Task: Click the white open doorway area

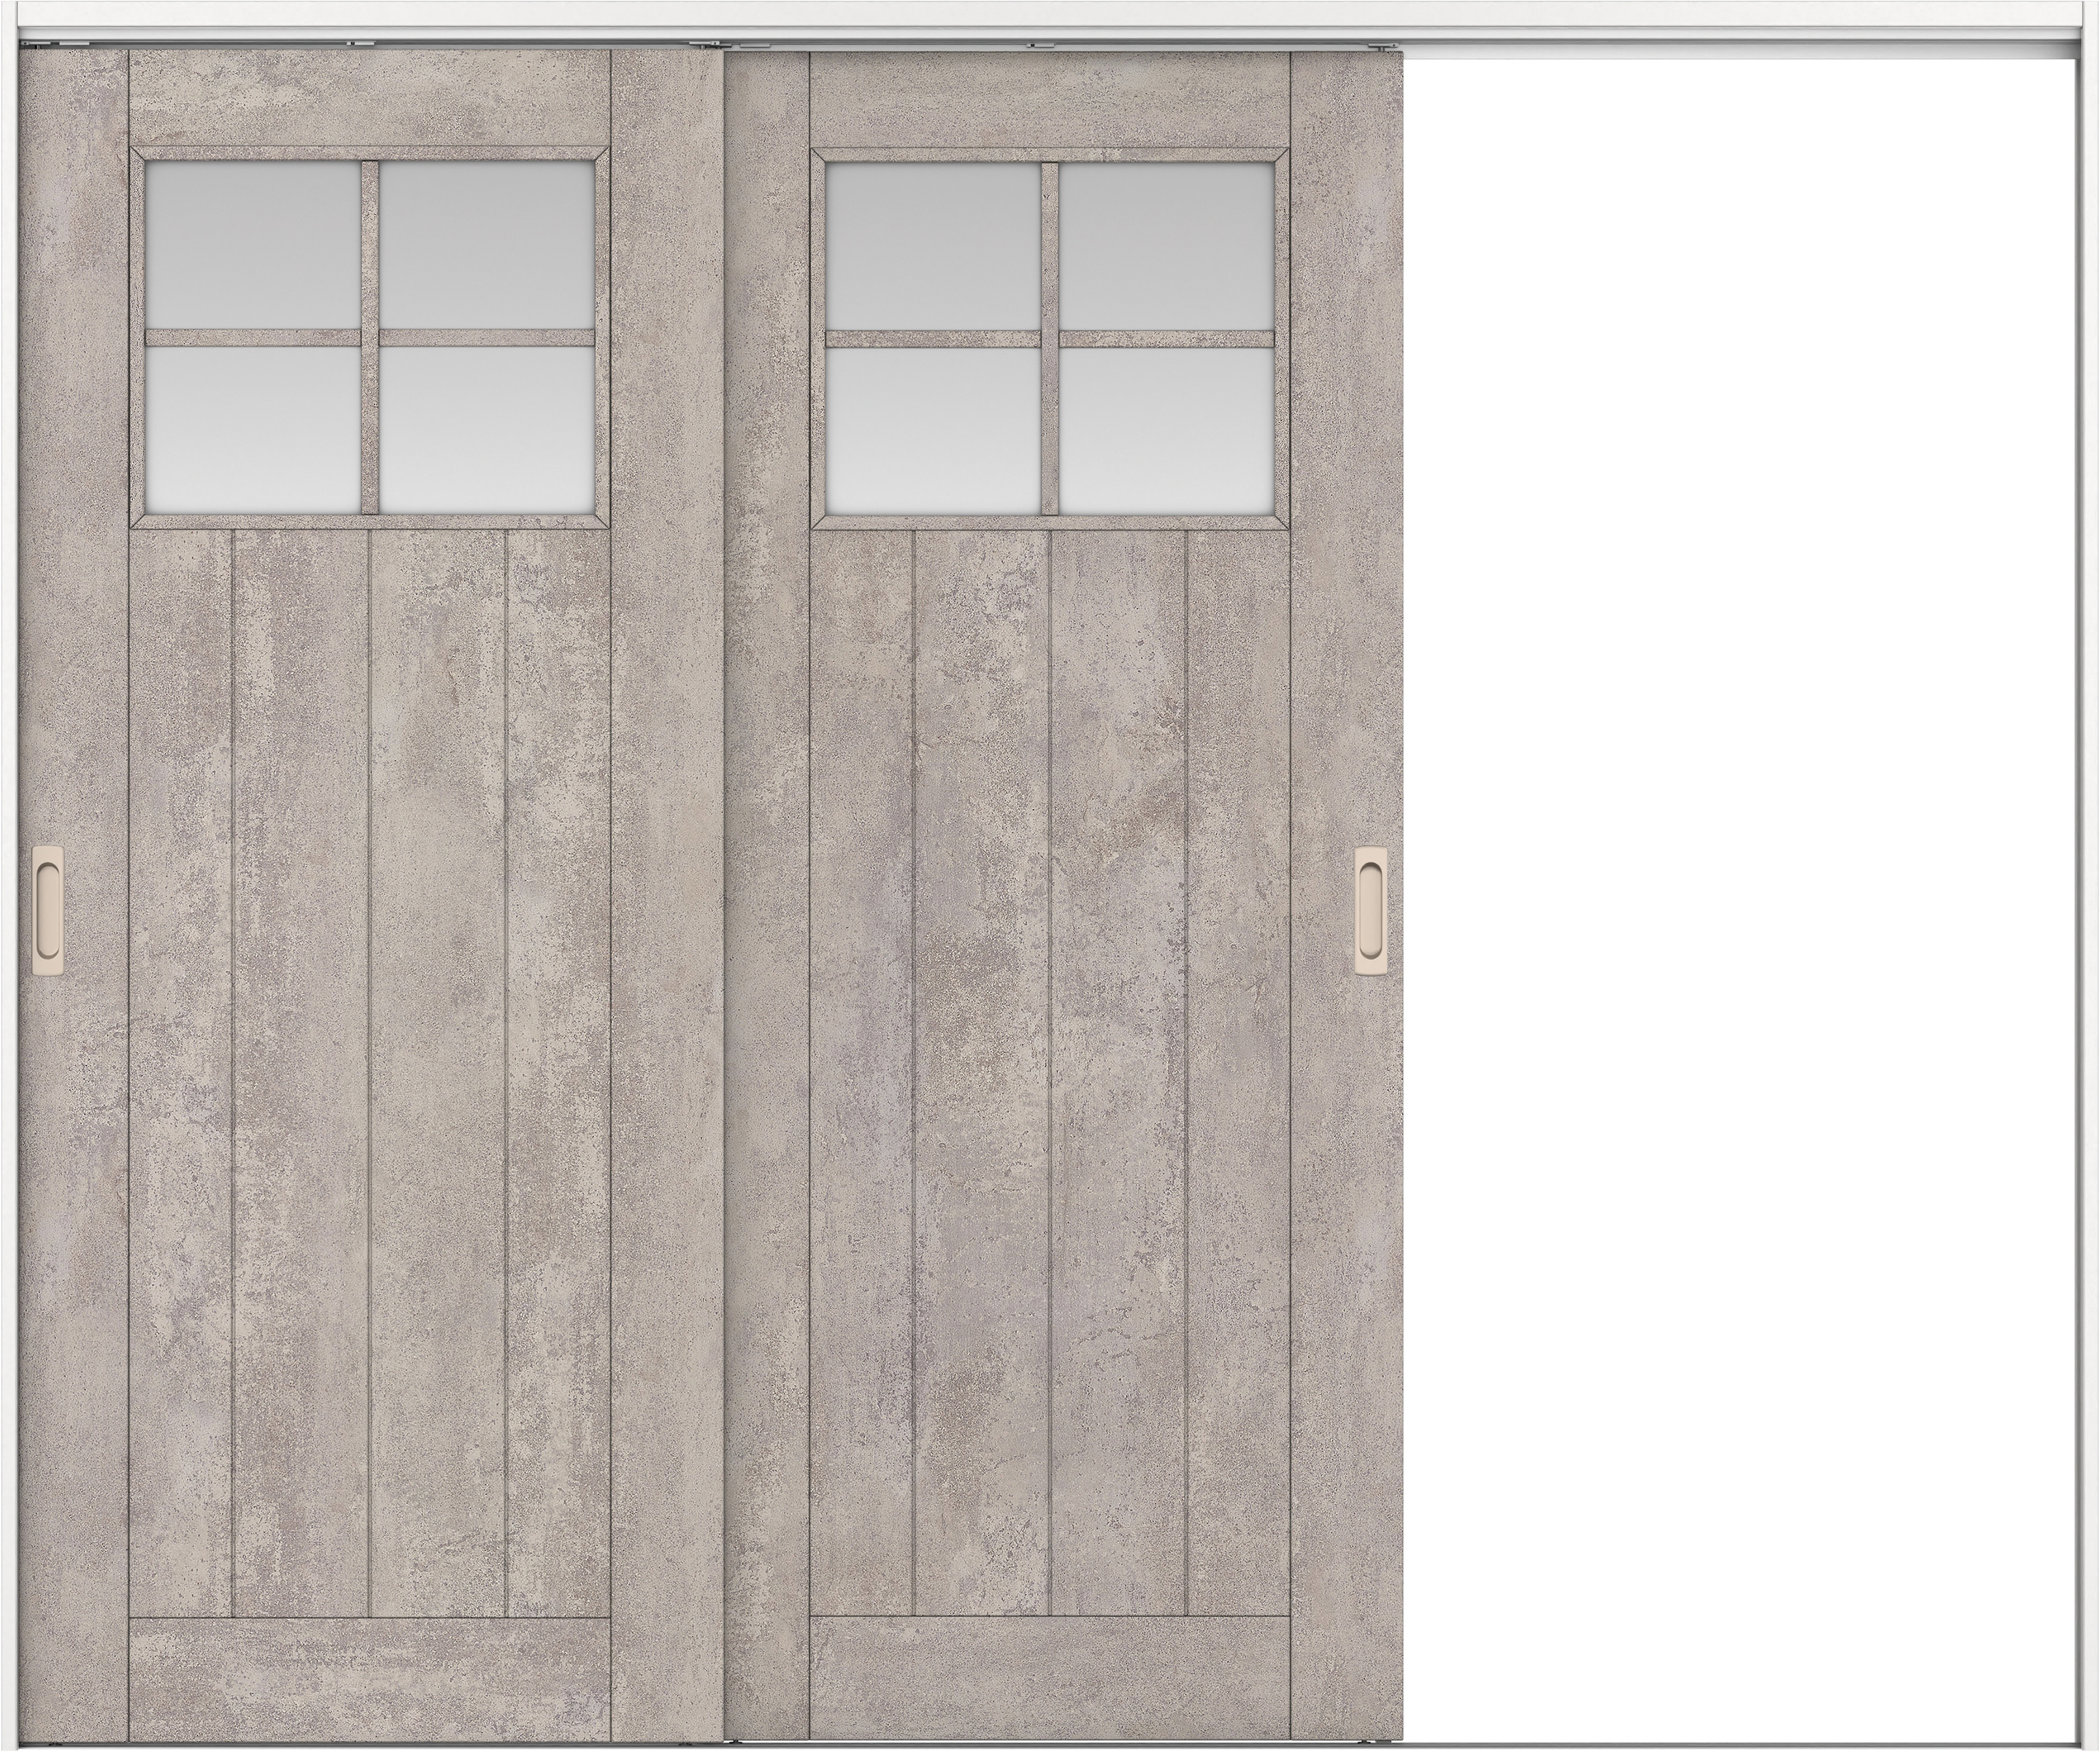Action: 1740,900
